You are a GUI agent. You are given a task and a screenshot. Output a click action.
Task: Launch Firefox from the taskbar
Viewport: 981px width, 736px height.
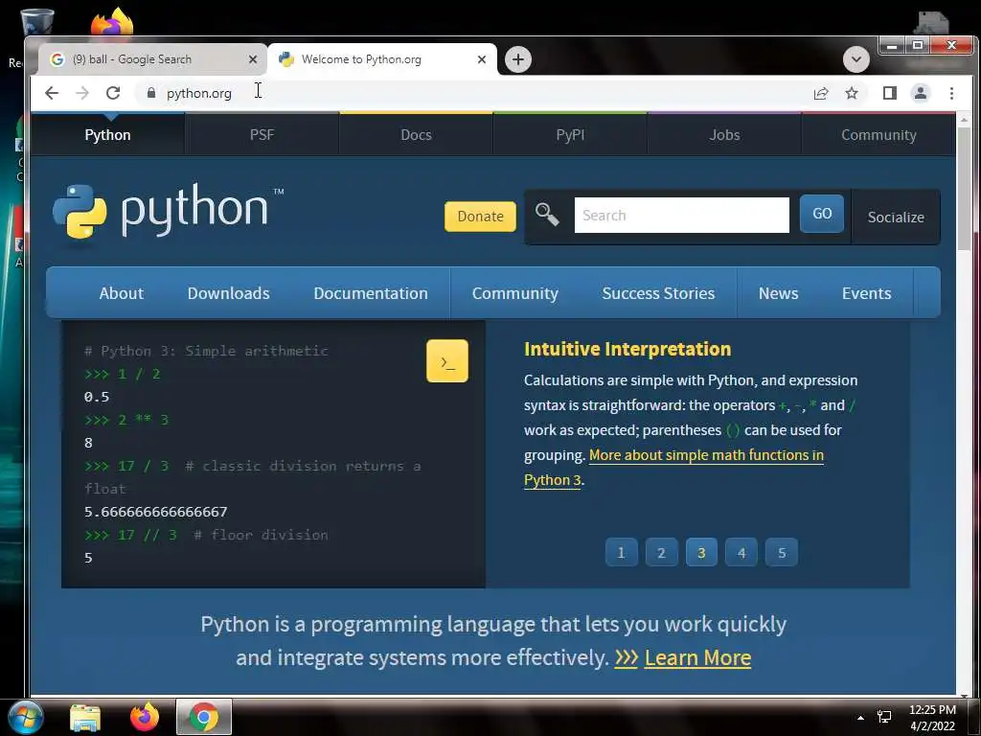(145, 717)
